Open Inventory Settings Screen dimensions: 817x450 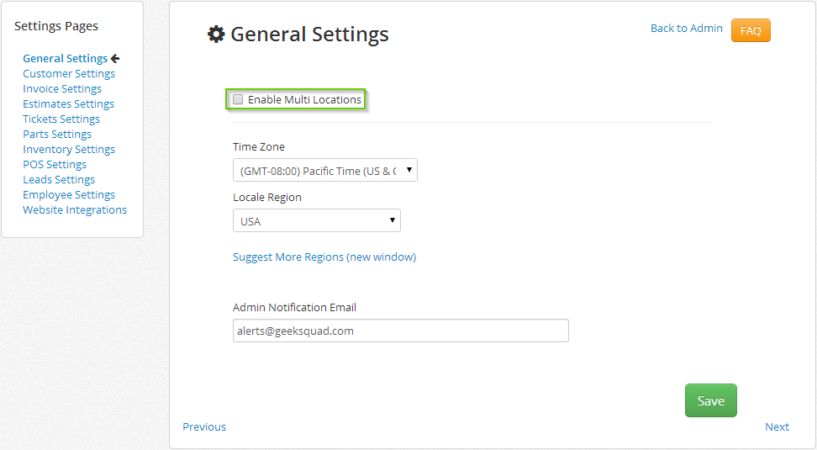tap(69, 149)
